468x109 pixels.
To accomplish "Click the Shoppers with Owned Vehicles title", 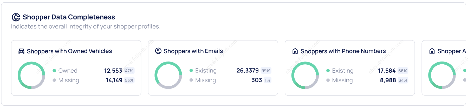I will [69, 51].
